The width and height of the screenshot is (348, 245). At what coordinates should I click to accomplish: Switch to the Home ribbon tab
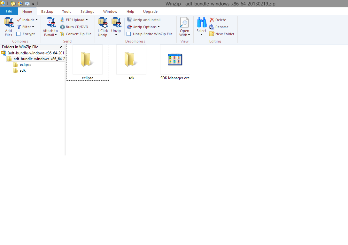click(x=27, y=12)
